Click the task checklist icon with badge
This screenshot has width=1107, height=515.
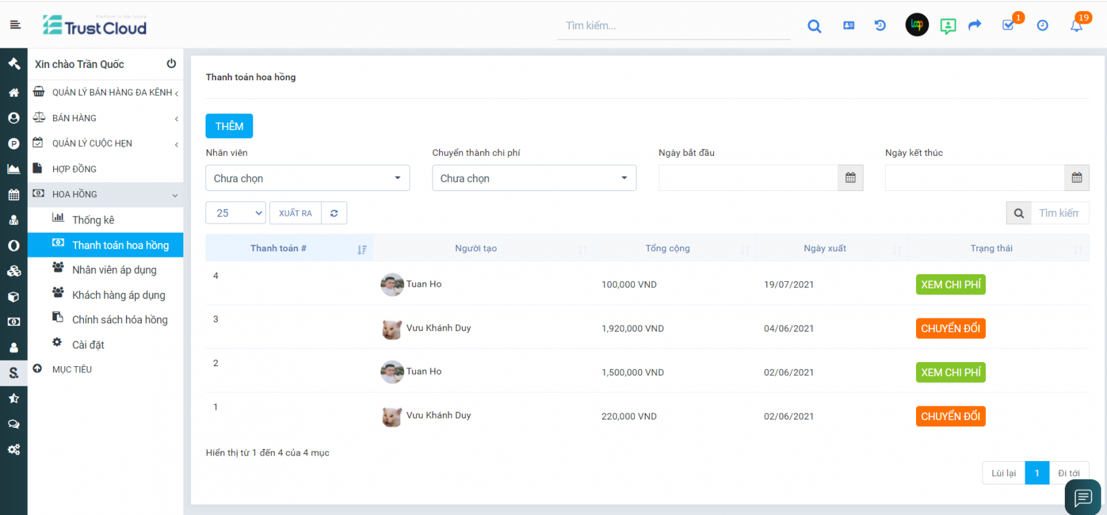tap(1009, 26)
